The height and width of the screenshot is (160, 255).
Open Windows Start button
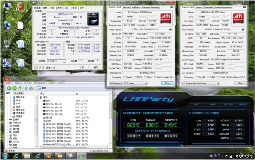5,156
